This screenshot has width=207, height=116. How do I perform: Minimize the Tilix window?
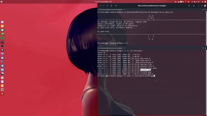click(x=199, y=6)
